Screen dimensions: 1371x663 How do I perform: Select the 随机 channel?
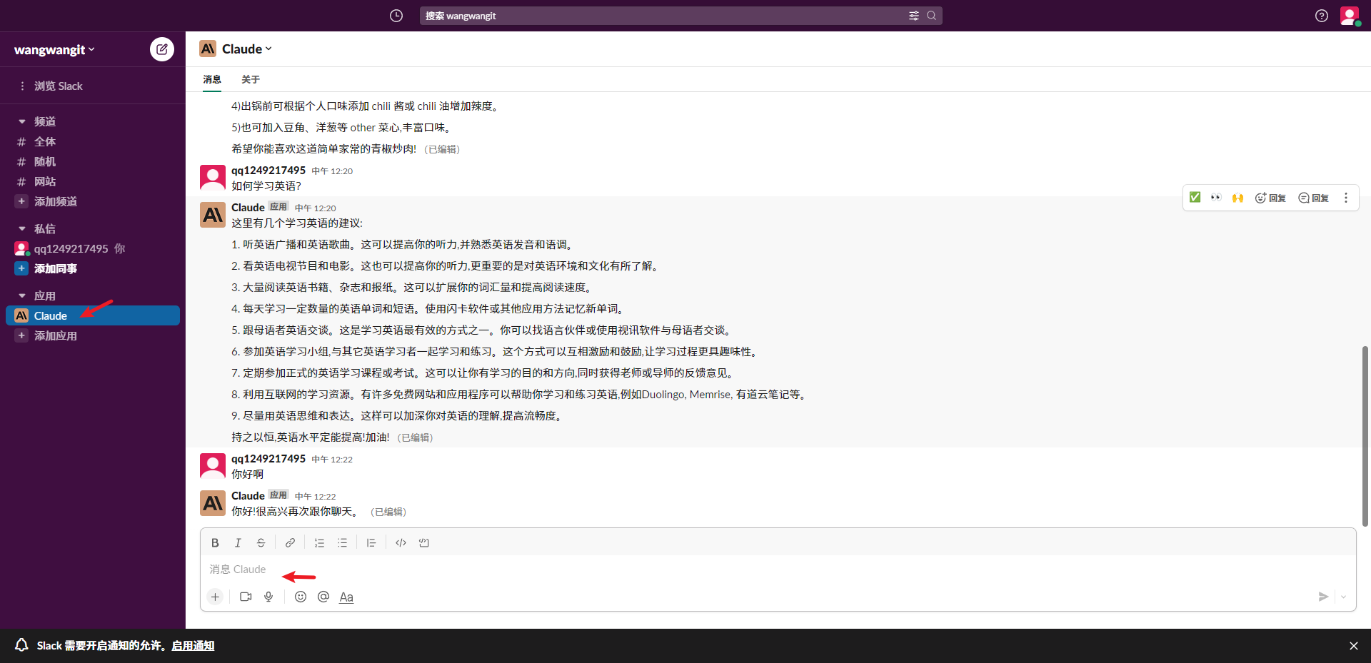44,162
